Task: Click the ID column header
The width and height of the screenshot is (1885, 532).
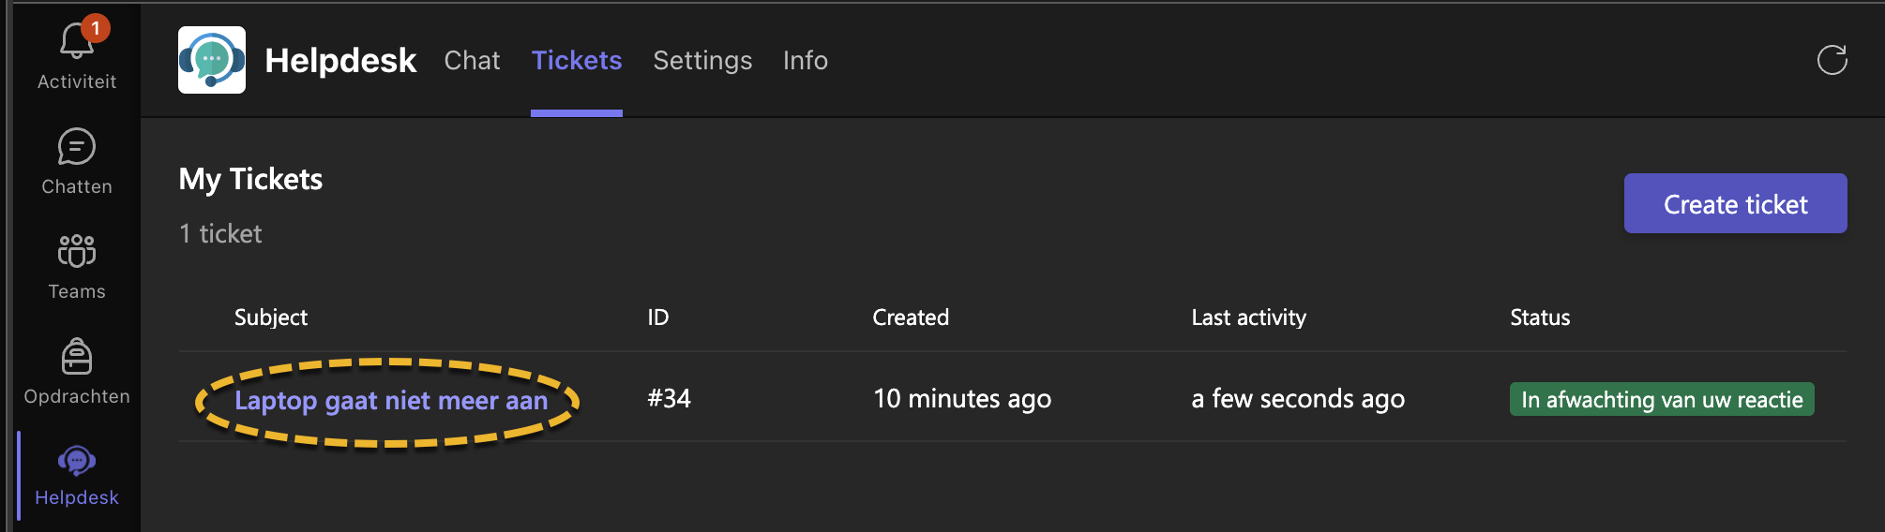Action: 658,318
